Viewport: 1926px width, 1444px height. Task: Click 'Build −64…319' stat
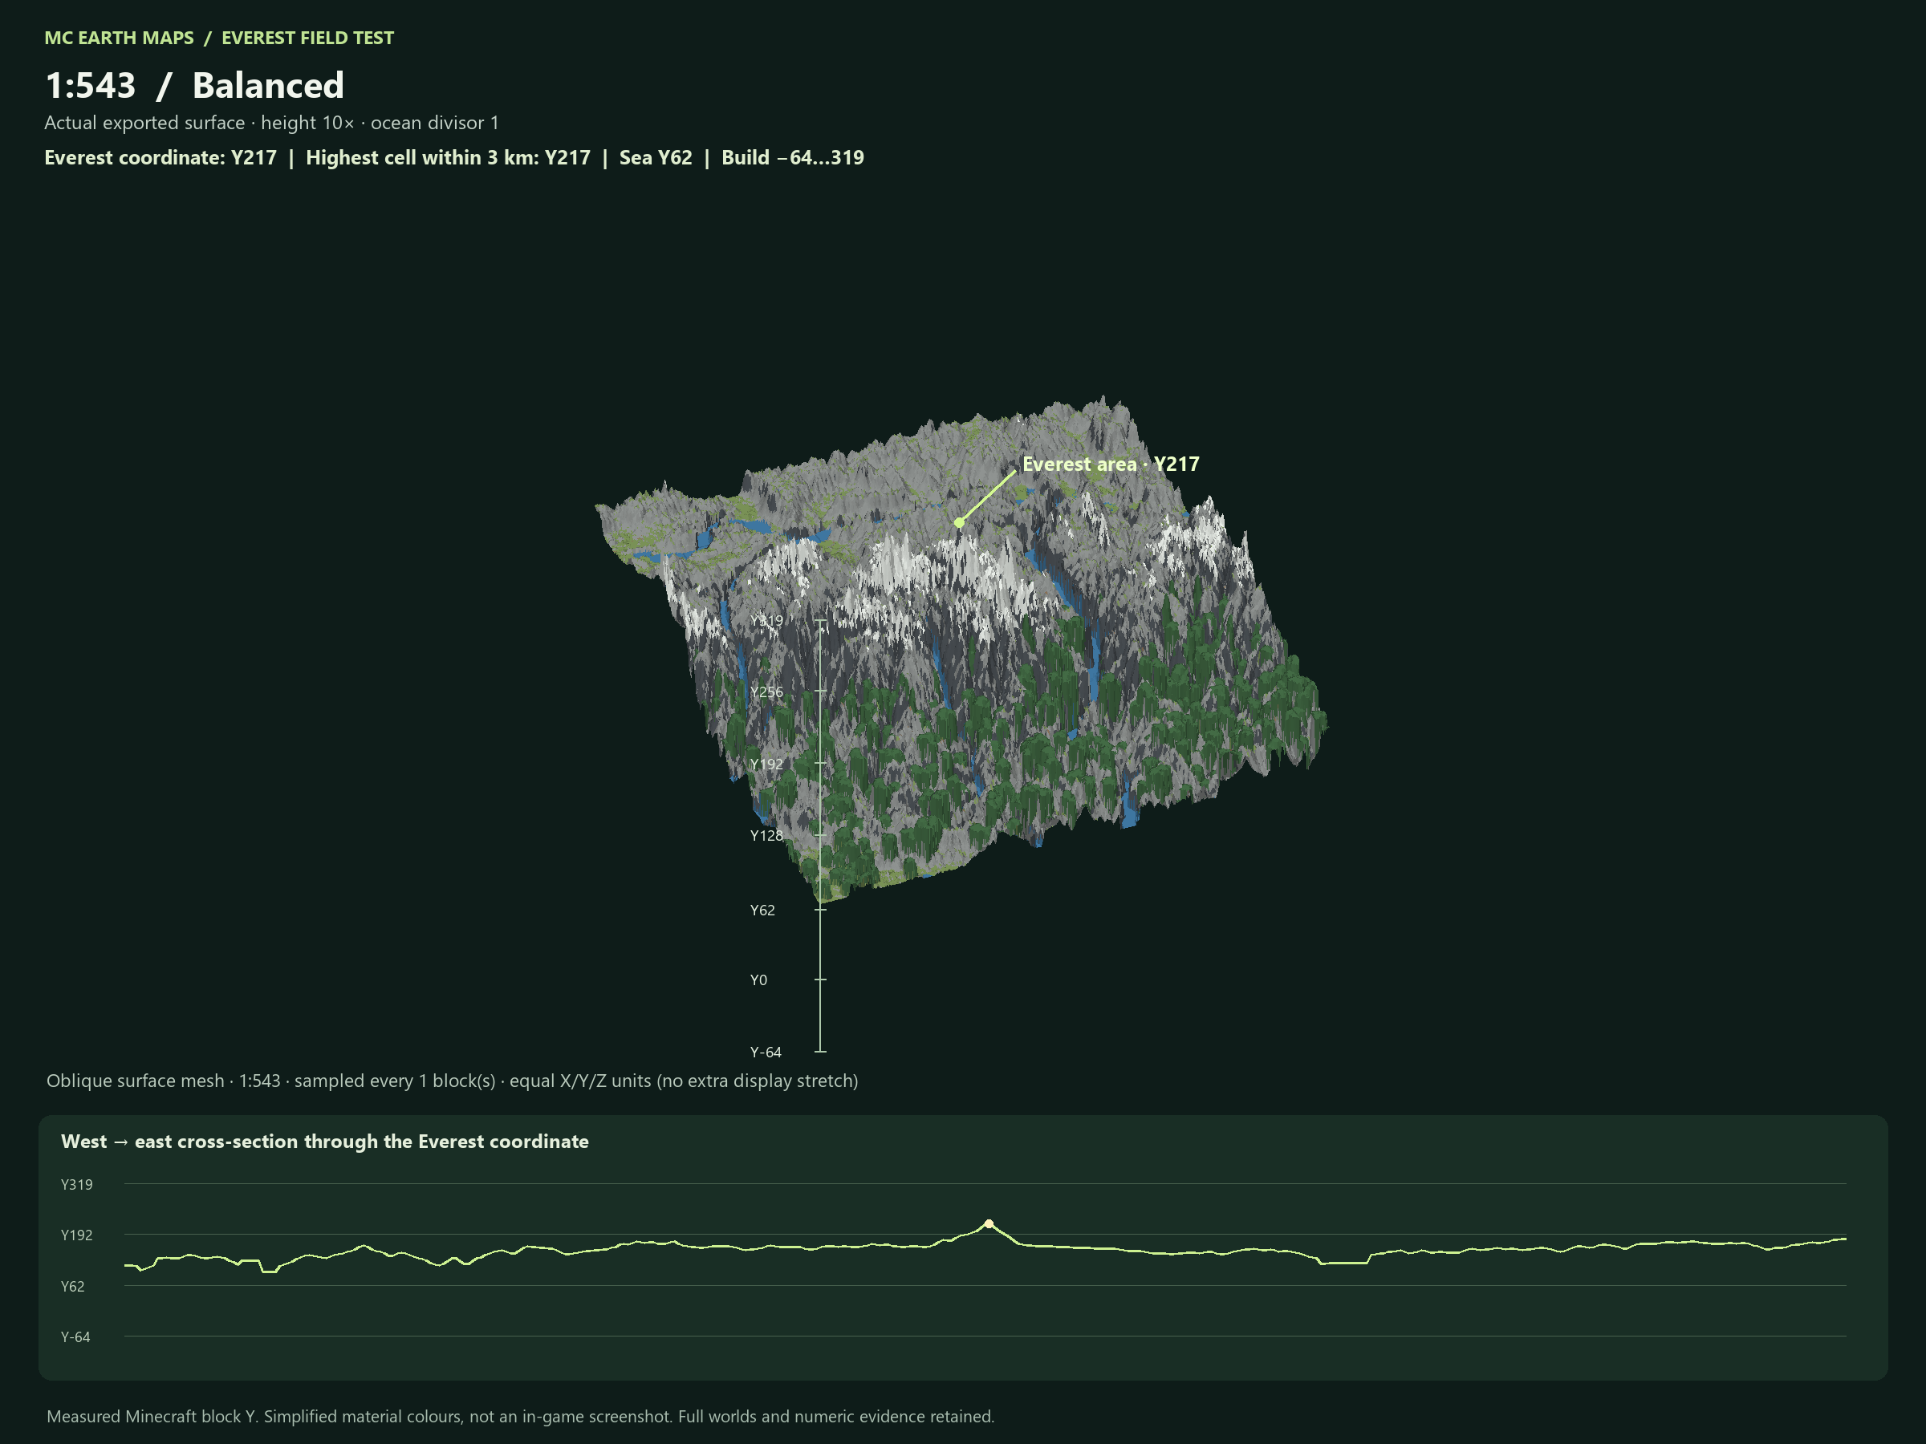point(792,157)
